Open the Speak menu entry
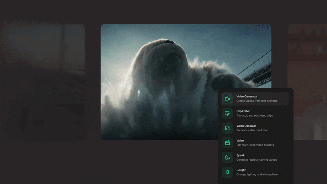The image size is (327, 184). pyautogui.click(x=255, y=157)
